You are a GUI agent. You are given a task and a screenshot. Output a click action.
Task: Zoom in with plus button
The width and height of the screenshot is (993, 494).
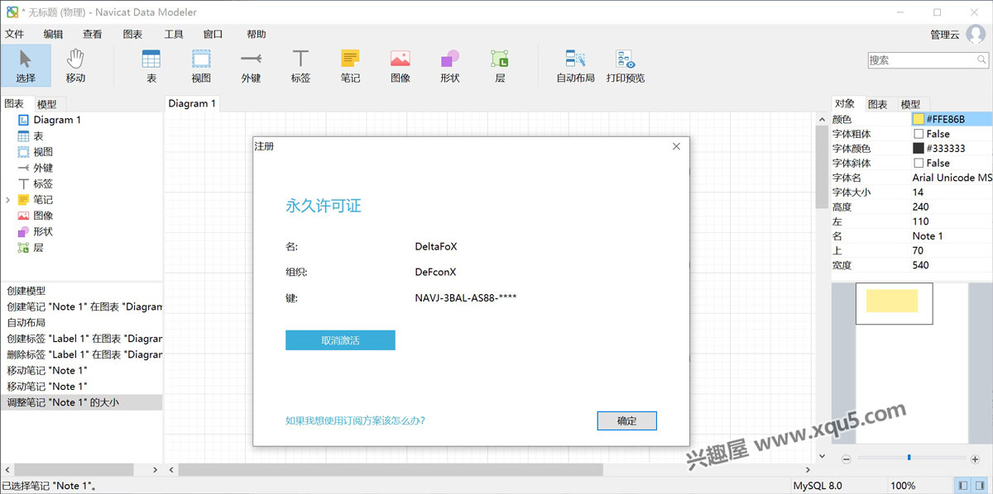976,458
